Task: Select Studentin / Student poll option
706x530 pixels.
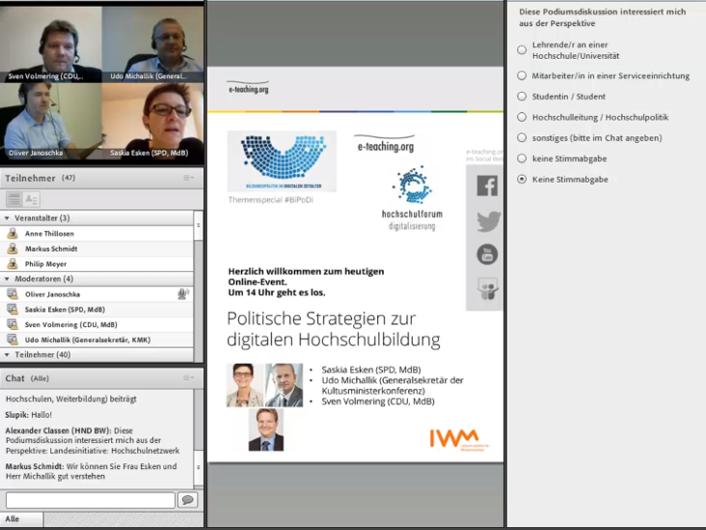Action: pos(522,97)
